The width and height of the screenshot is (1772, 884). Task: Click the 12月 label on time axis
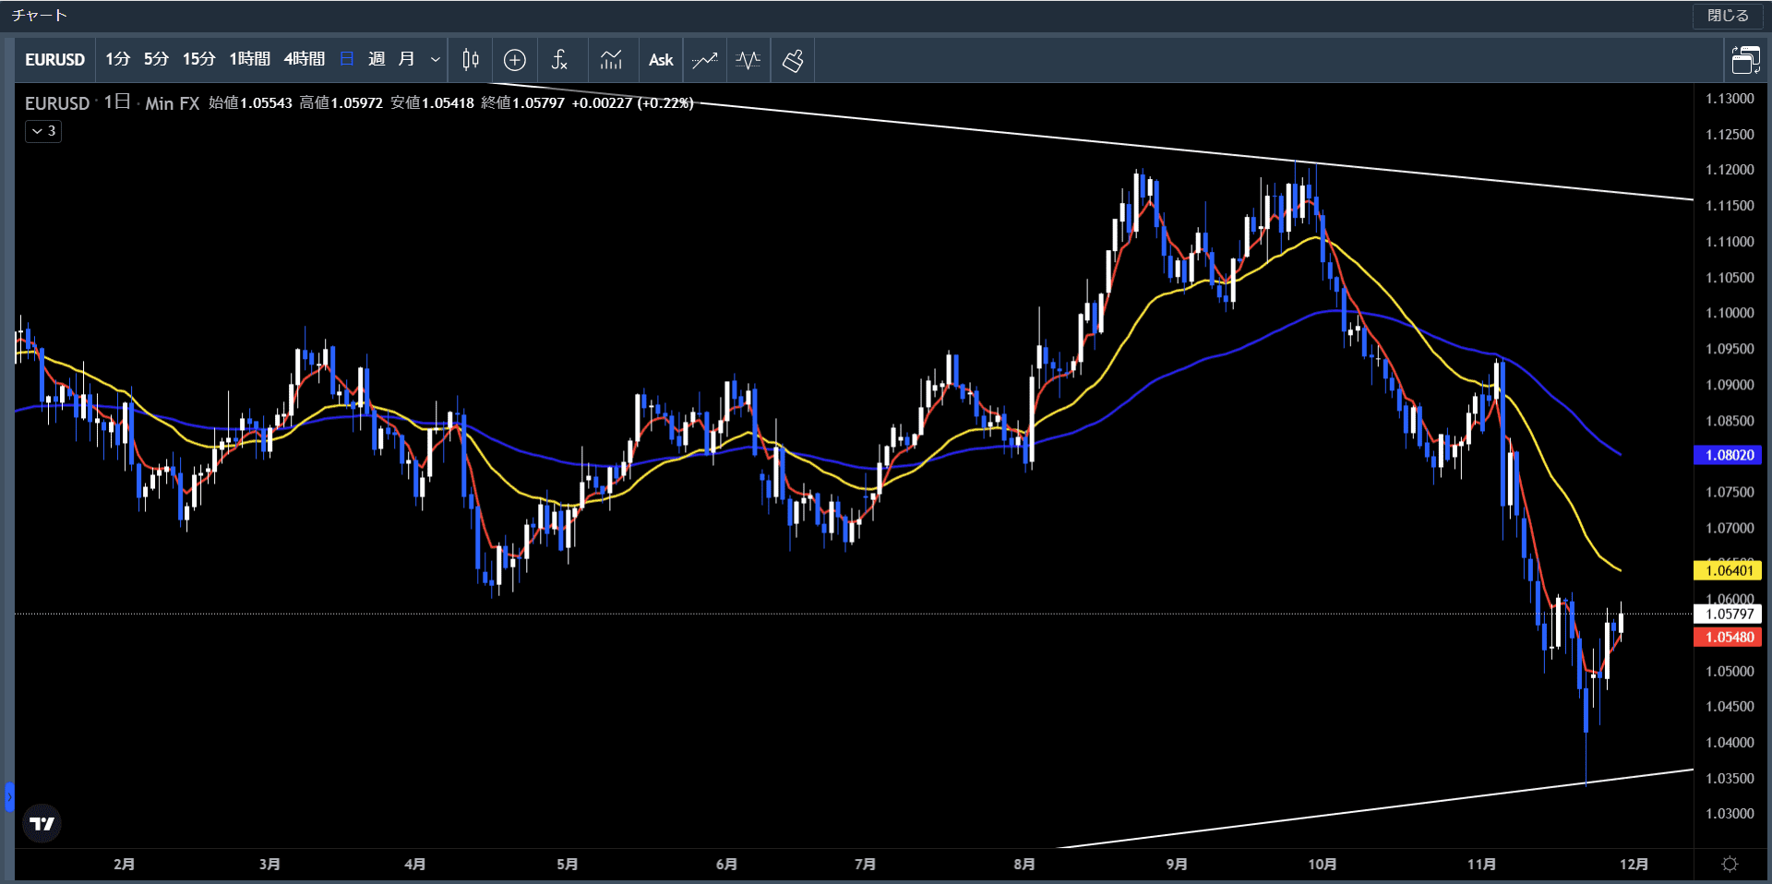[x=1634, y=864]
